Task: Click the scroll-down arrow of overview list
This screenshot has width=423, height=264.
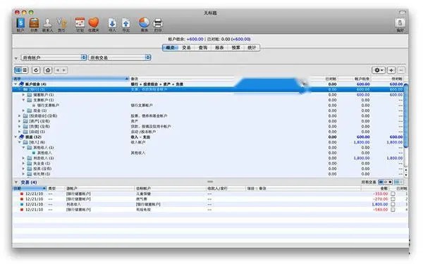Action: point(406,175)
